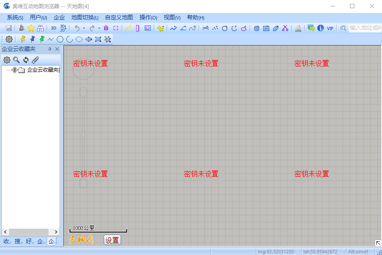
Task: Click the paperclip attachment icon
Action: click(x=35, y=60)
